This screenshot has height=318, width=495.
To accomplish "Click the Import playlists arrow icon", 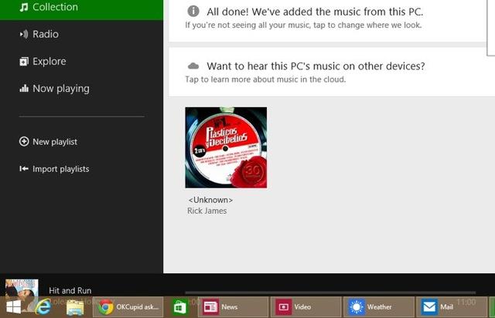I will (x=24, y=169).
